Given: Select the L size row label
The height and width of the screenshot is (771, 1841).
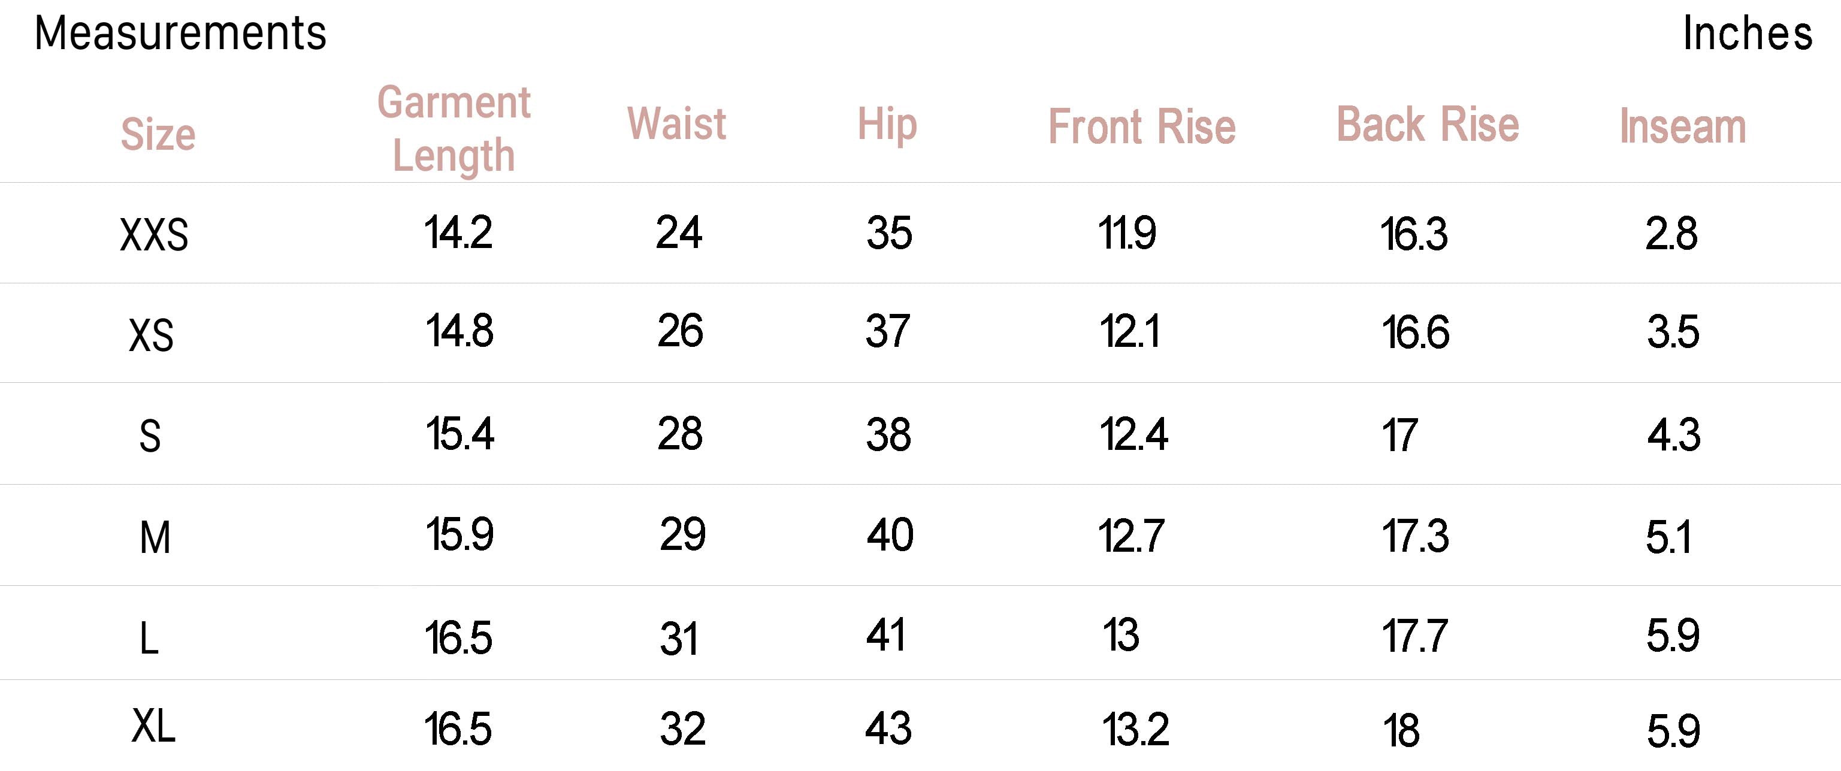Looking at the screenshot, I should [149, 638].
